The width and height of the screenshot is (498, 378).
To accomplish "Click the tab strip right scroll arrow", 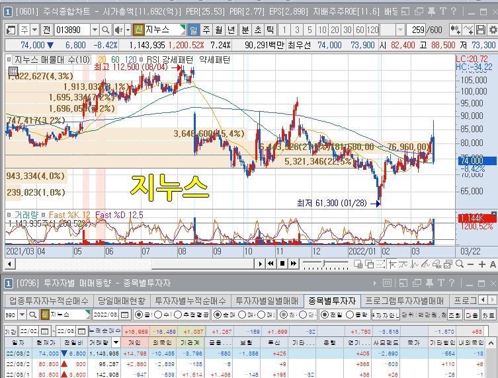I will (x=492, y=299).
